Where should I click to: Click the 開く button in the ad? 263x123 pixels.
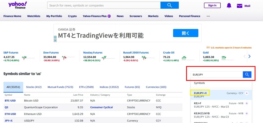(x=185, y=33)
